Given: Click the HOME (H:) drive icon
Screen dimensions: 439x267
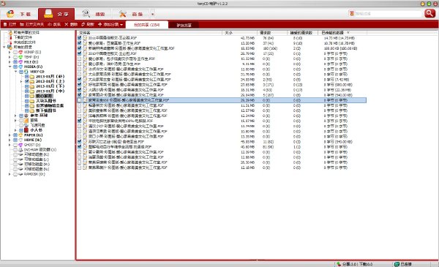Looking at the screenshot, I should click(x=20, y=140).
